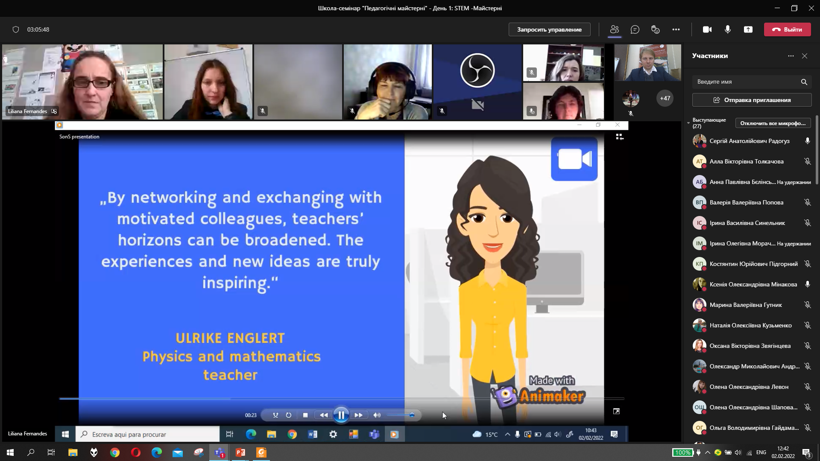Show the +47 additional participants
The height and width of the screenshot is (461, 820).
[x=665, y=98]
